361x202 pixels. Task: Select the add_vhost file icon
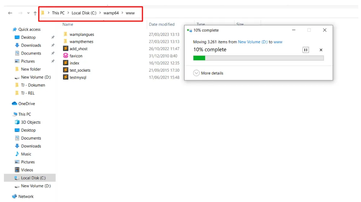(x=66, y=49)
